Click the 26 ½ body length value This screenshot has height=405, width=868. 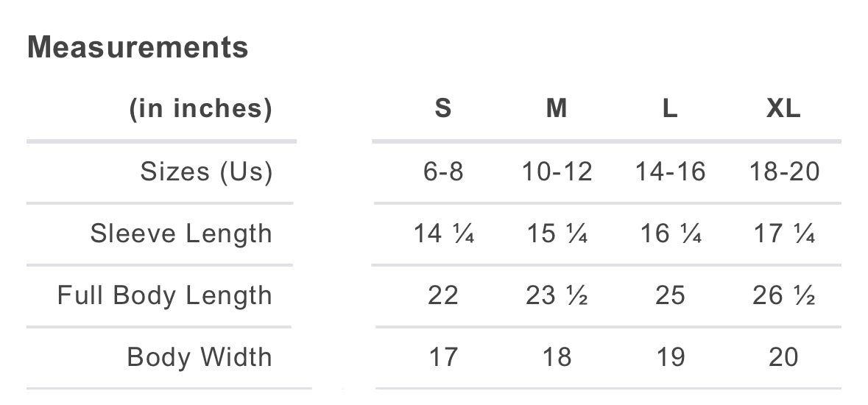coord(784,295)
